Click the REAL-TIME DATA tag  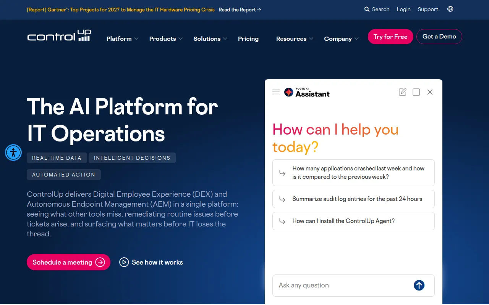pos(57,158)
